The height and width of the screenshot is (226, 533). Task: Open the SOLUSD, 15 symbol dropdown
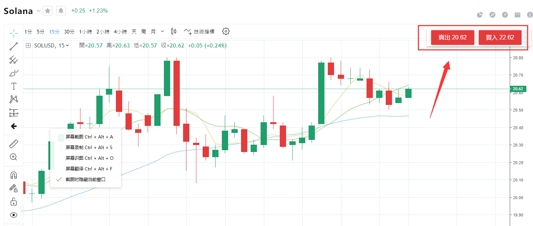click(51, 46)
